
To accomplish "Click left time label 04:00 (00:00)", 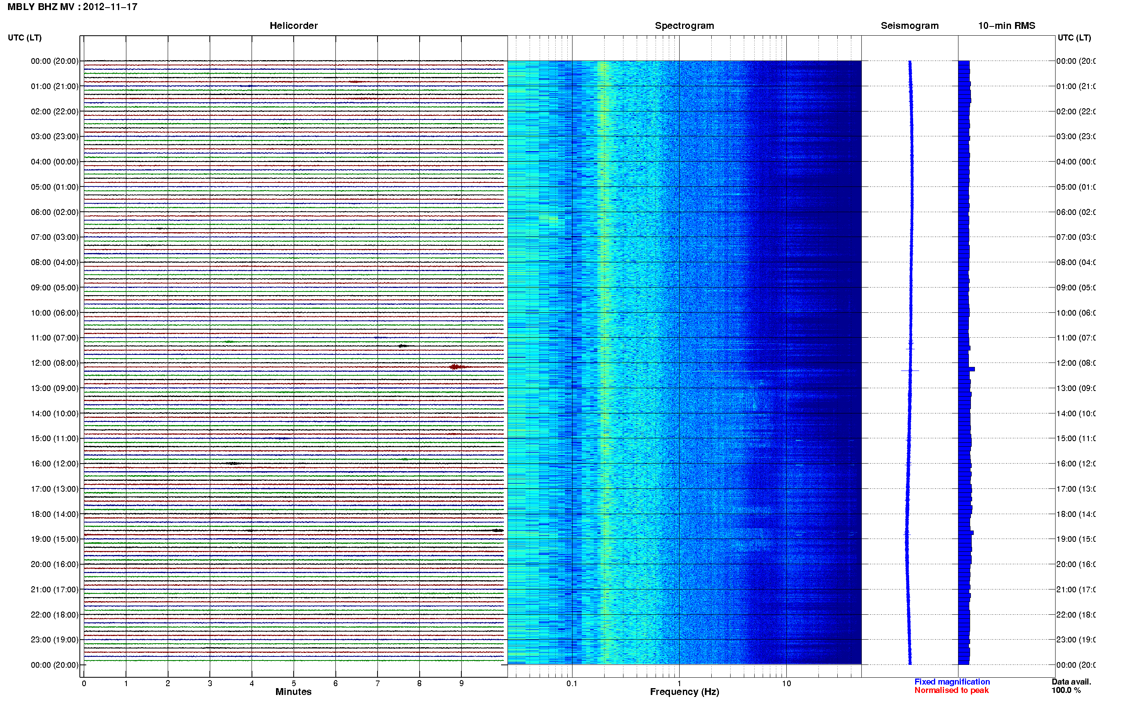I will 55,162.
